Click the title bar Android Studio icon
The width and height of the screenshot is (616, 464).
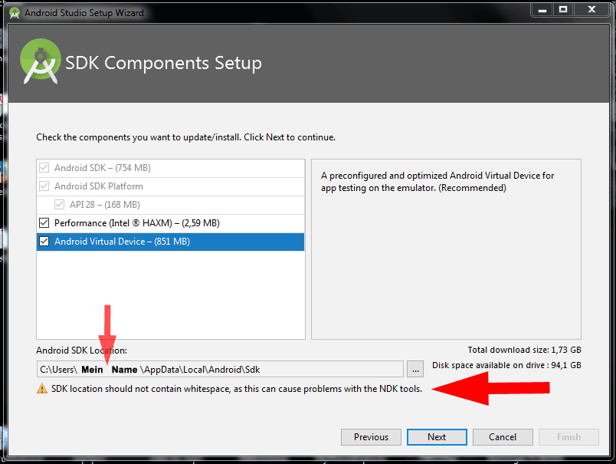click(15, 13)
